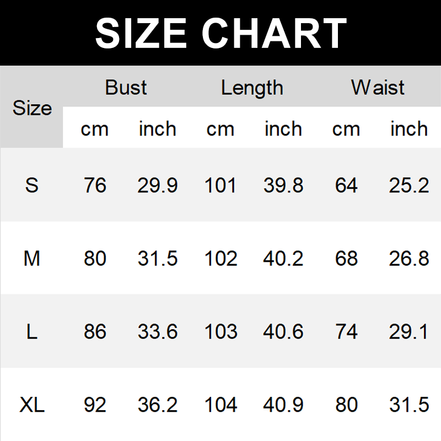441x441 pixels.
Task: Click the L bust value 33.6 inch
Action: (x=158, y=332)
